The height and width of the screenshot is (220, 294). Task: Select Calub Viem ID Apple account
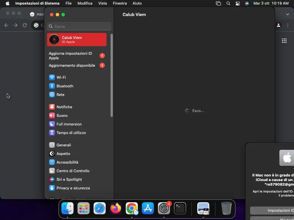click(x=77, y=40)
